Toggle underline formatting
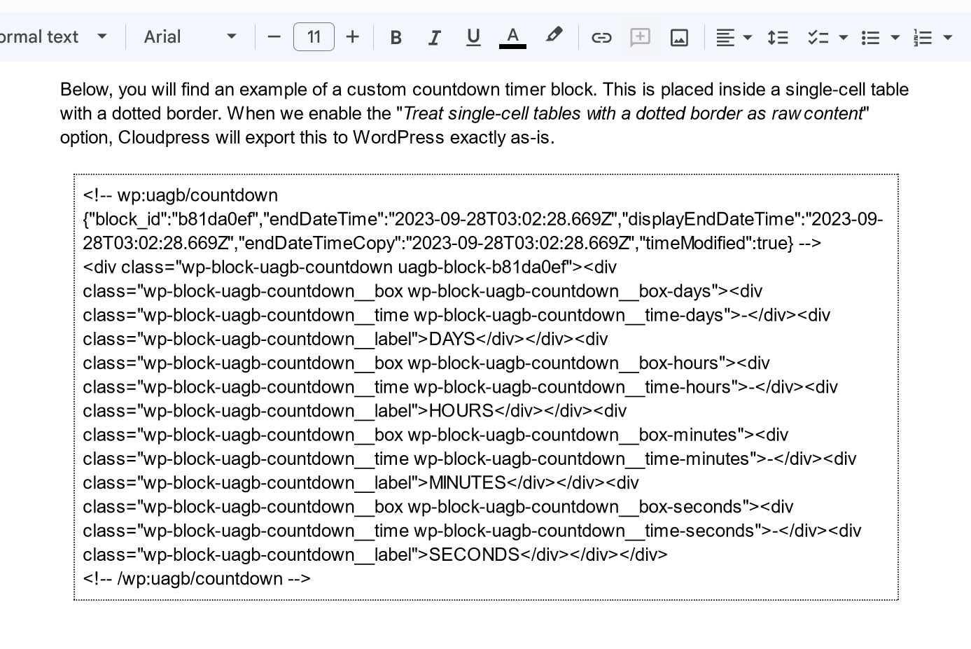 tap(473, 37)
